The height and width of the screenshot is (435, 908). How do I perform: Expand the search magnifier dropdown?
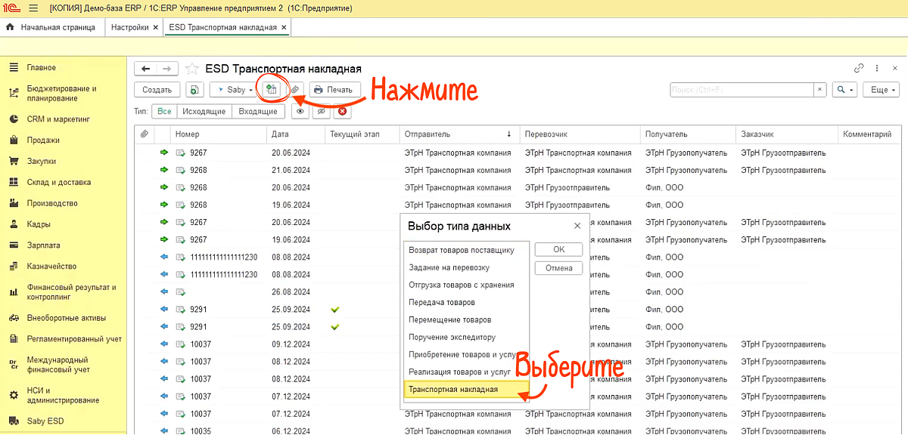tap(844, 90)
